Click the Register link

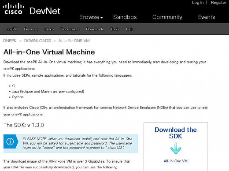pos(218,3)
